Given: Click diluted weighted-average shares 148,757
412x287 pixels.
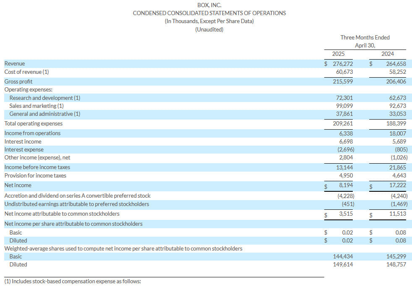Looking at the screenshot, I should (x=396, y=264).
